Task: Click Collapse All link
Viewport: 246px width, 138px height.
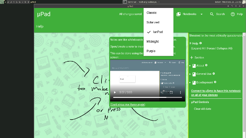Action: [224, 48]
